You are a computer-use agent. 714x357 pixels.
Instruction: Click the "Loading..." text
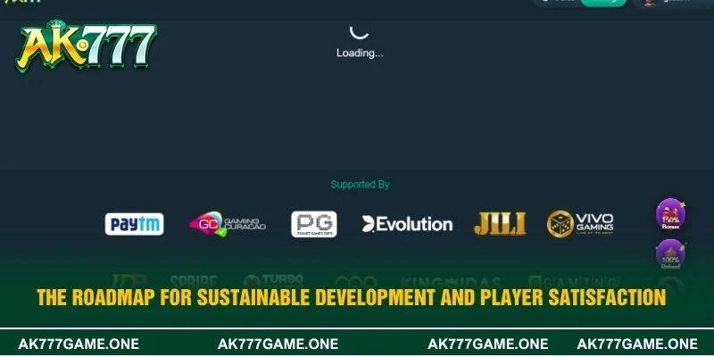[x=360, y=53]
